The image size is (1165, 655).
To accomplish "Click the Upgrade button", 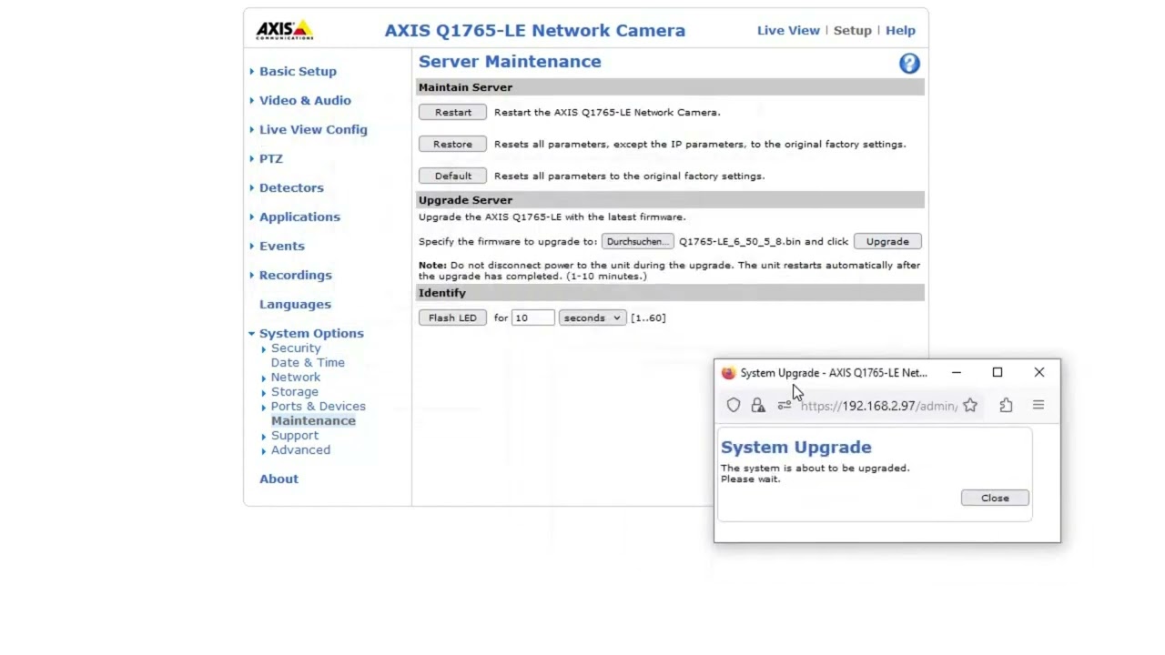I will (x=887, y=241).
